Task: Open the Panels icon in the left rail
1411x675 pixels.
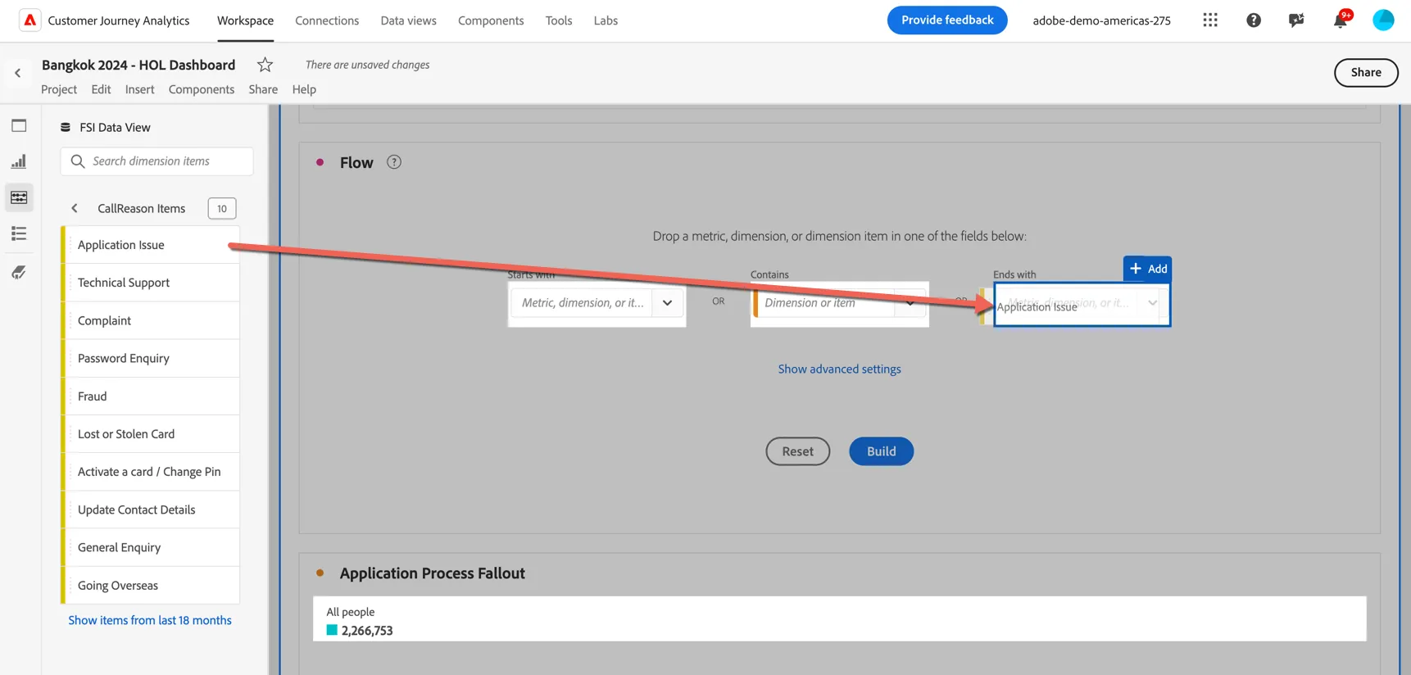Action: click(x=19, y=125)
